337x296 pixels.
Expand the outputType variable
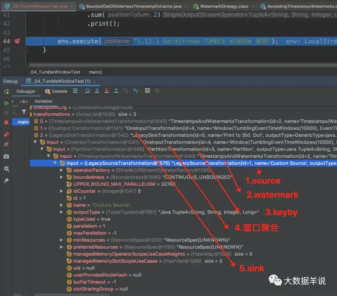pyautogui.click(x=61, y=212)
